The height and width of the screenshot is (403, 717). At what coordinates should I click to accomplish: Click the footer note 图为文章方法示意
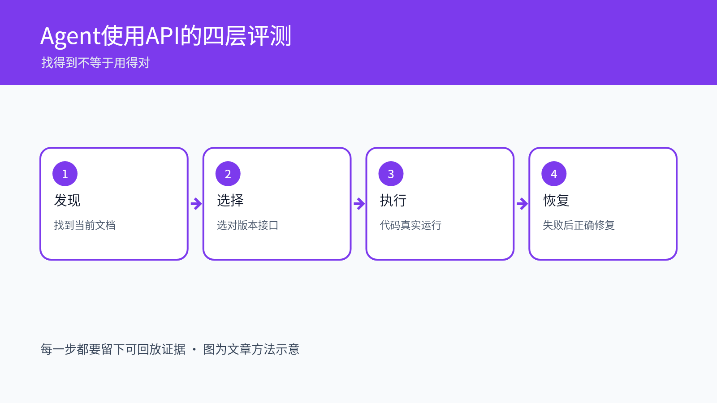(x=251, y=349)
